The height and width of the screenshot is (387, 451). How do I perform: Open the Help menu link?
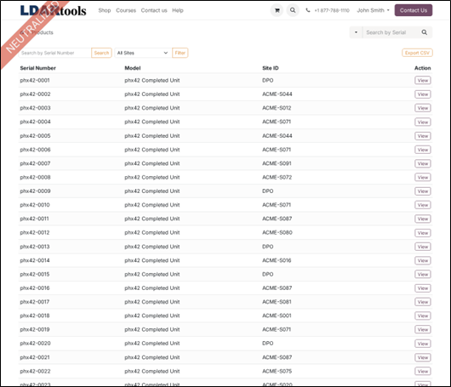[x=178, y=10]
